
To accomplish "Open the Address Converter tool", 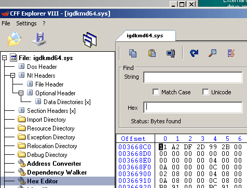I will point(54,164).
